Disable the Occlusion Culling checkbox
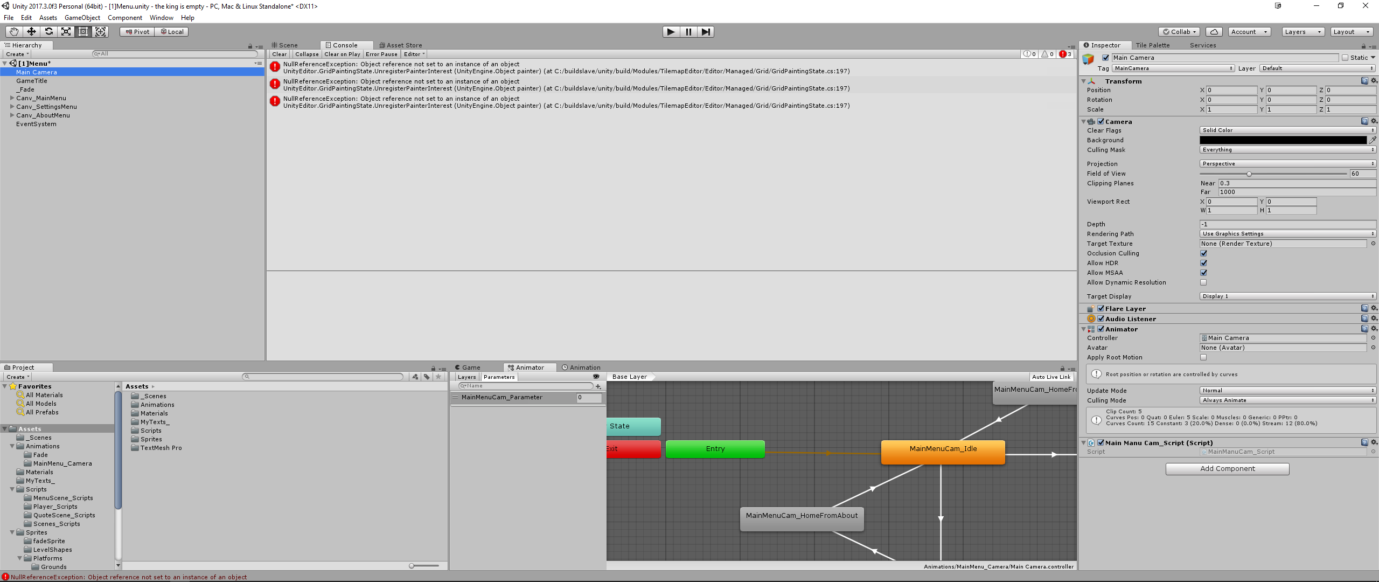Viewport: 1379px width, 582px height. [1203, 253]
